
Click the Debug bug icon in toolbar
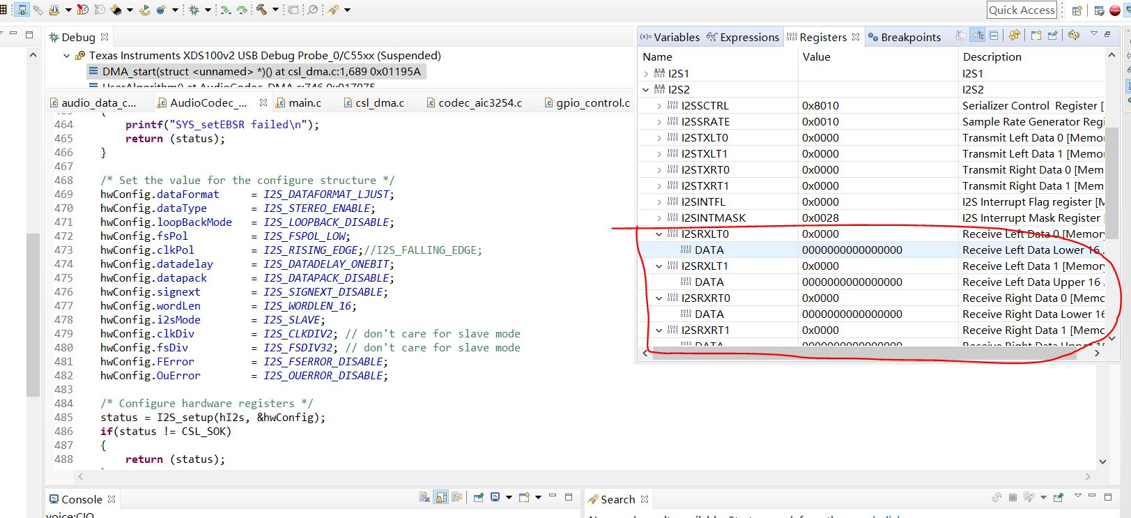194,10
